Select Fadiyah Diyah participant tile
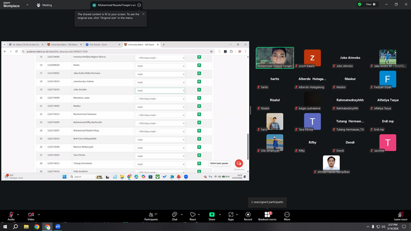411x231 pixels. [x=388, y=79]
